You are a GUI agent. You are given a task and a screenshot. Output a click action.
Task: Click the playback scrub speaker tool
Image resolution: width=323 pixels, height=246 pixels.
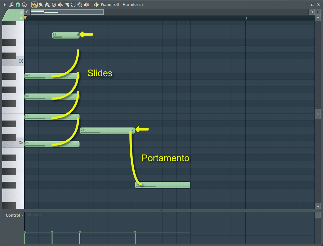[86, 5]
